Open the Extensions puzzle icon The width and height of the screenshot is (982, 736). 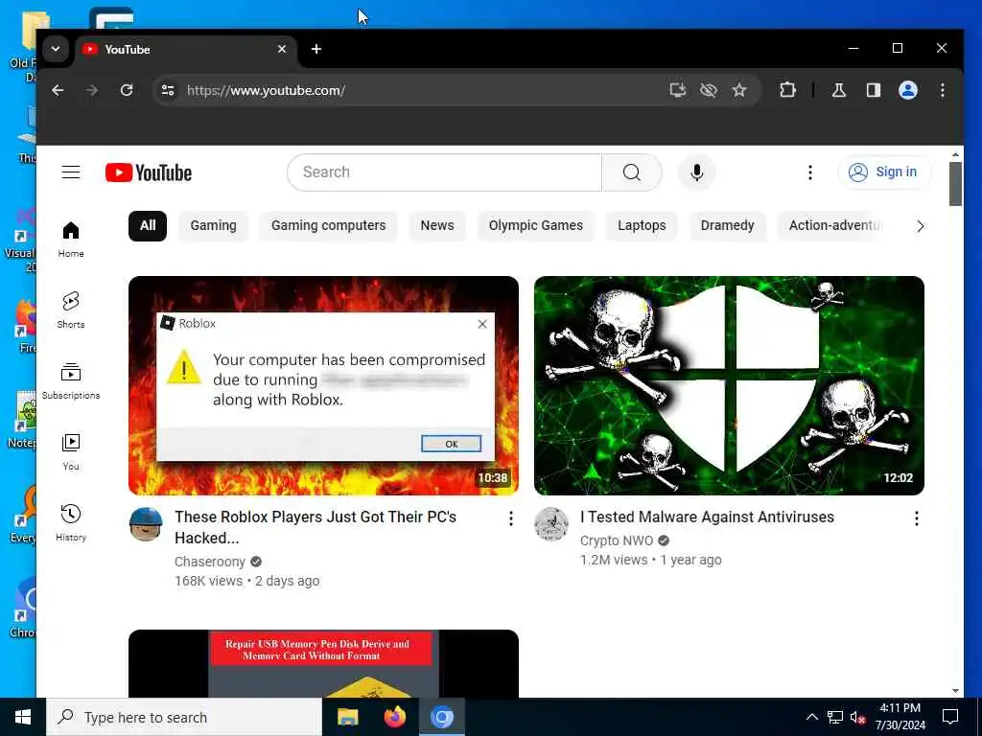click(x=788, y=90)
